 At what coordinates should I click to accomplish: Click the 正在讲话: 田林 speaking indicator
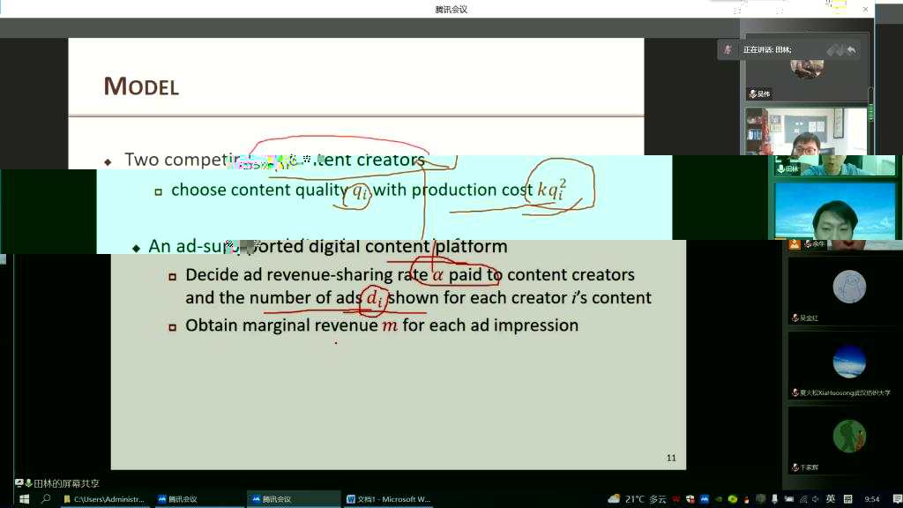(767, 50)
